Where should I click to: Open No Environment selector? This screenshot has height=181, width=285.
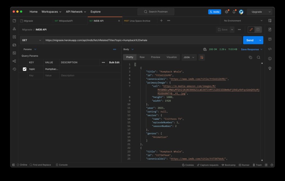pyautogui.click(x=243, y=21)
